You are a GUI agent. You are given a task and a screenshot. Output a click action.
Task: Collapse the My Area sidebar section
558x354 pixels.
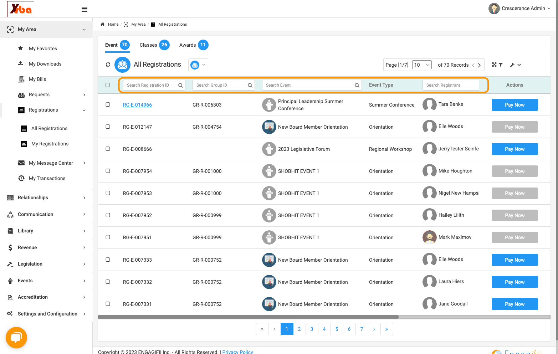coord(84,30)
